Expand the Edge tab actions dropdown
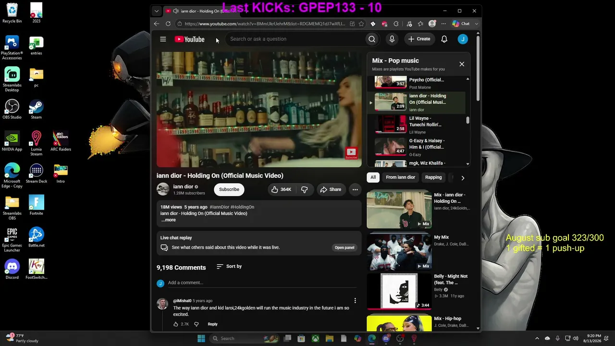615x346 pixels. (x=157, y=11)
